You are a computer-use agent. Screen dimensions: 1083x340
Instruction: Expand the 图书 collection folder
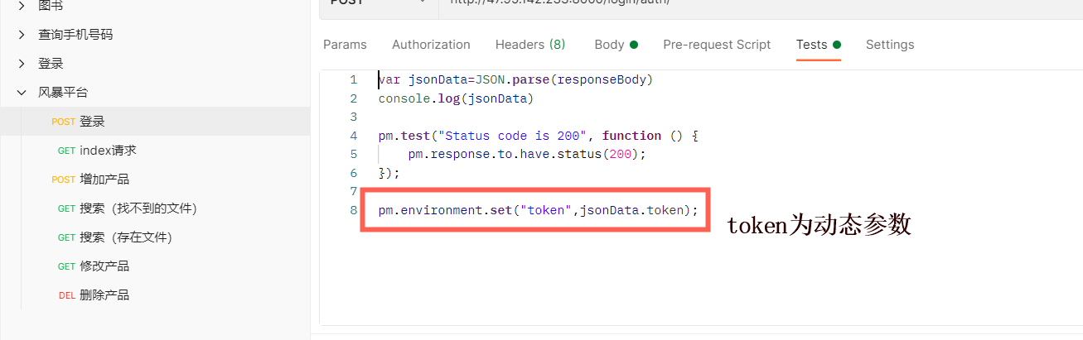(22, 7)
